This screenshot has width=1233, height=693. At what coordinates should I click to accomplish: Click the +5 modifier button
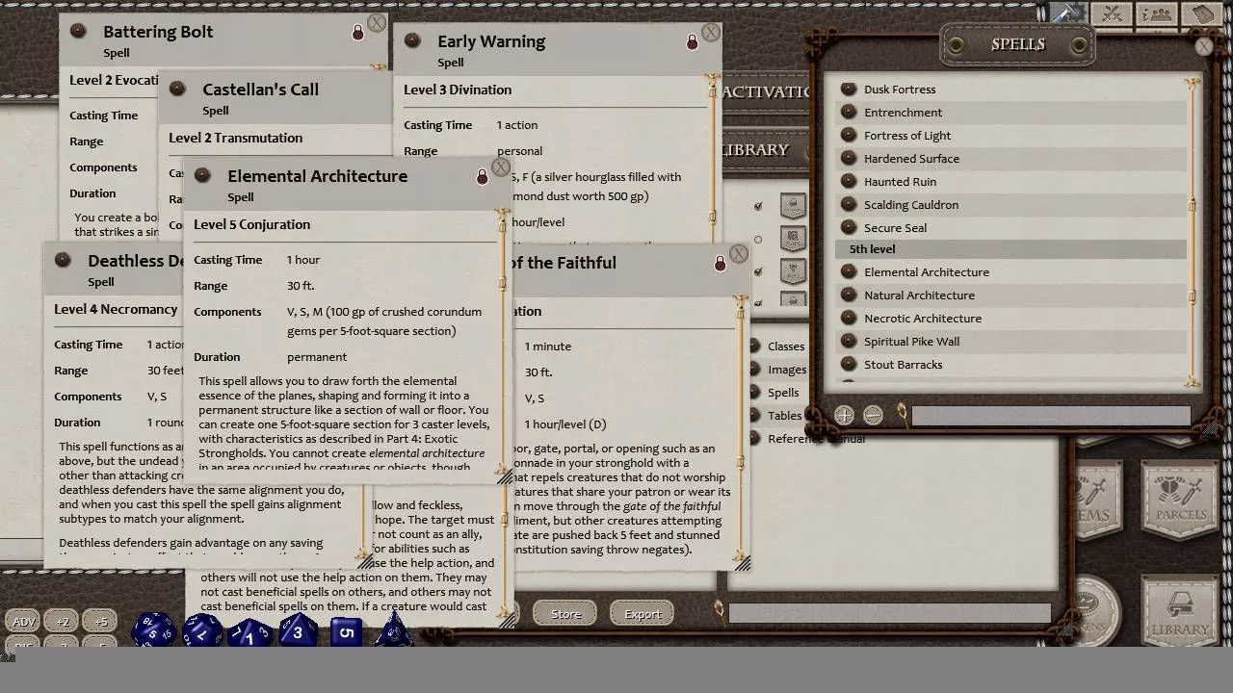pyautogui.click(x=100, y=622)
